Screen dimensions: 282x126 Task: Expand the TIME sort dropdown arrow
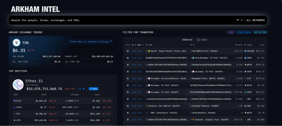tap(143, 45)
